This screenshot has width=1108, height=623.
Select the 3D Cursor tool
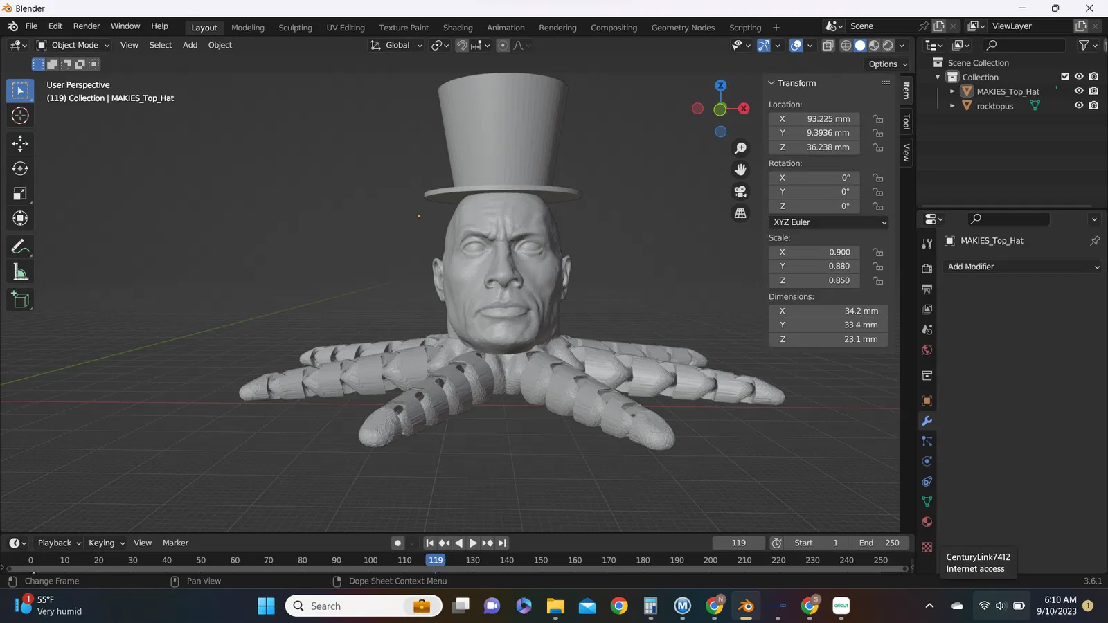(x=20, y=116)
